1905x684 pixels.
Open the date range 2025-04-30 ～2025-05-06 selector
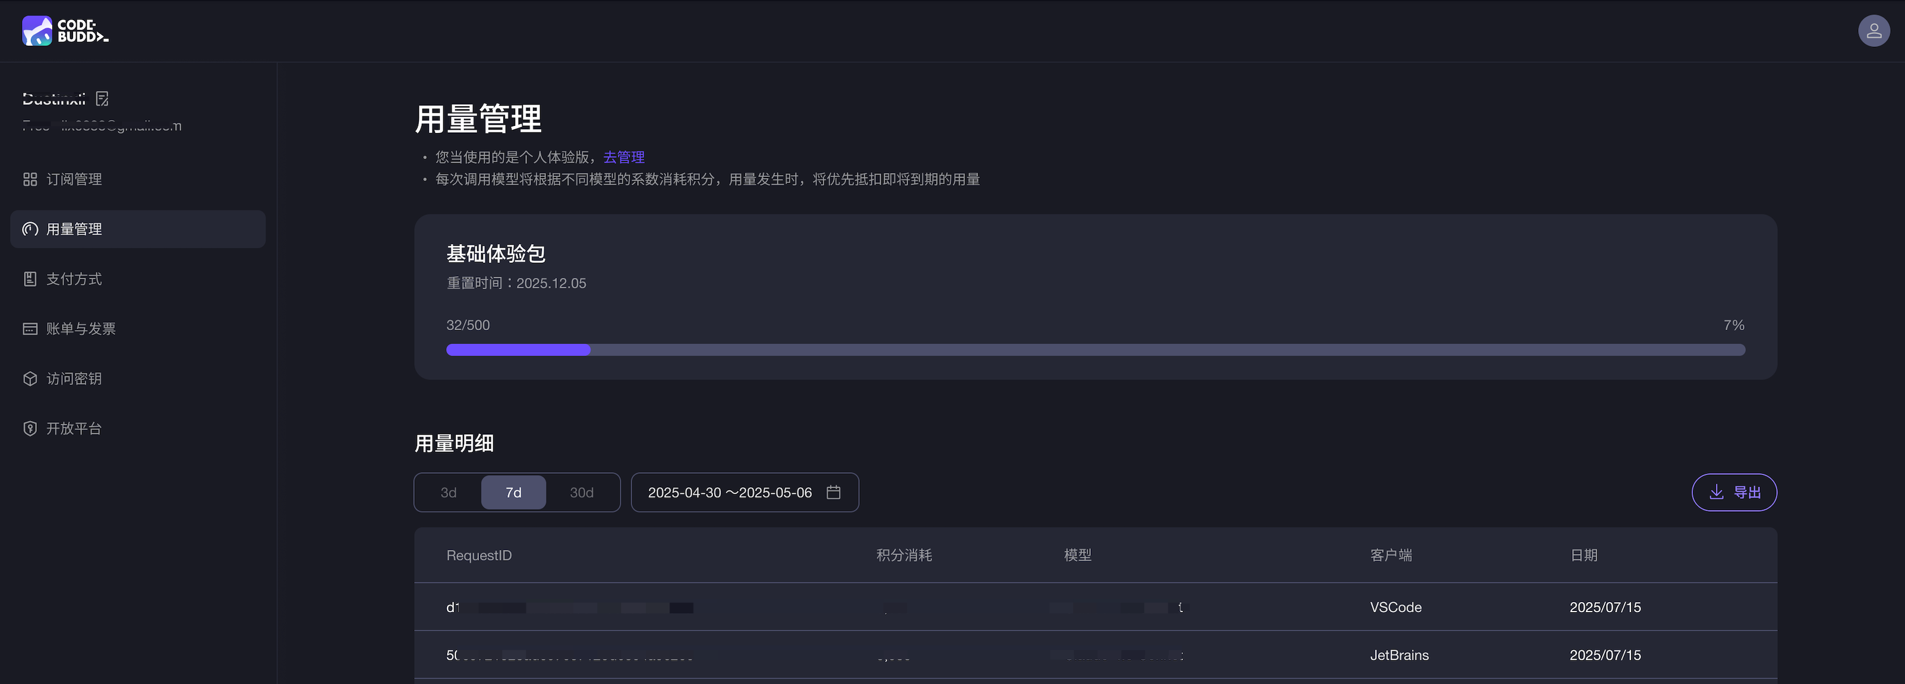coord(730,493)
